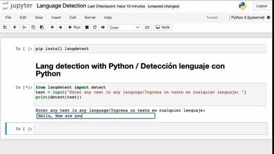Restart kernel and run all icon

pyautogui.click(x=103, y=27)
